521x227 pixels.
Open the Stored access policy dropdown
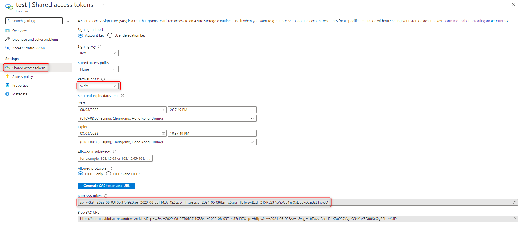click(98, 69)
